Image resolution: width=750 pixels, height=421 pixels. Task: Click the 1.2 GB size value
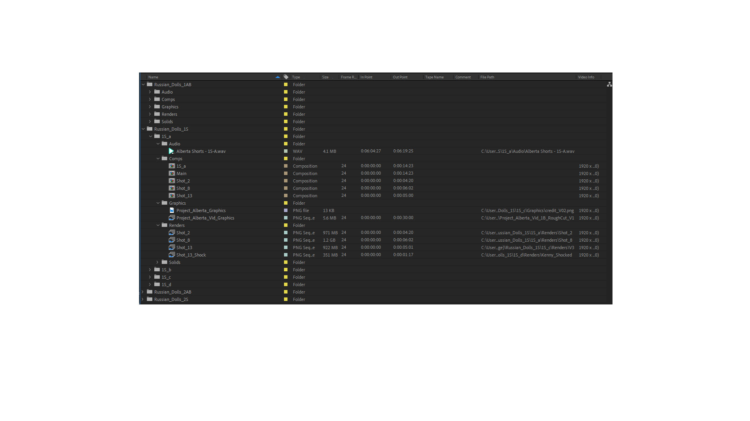(329, 240)
